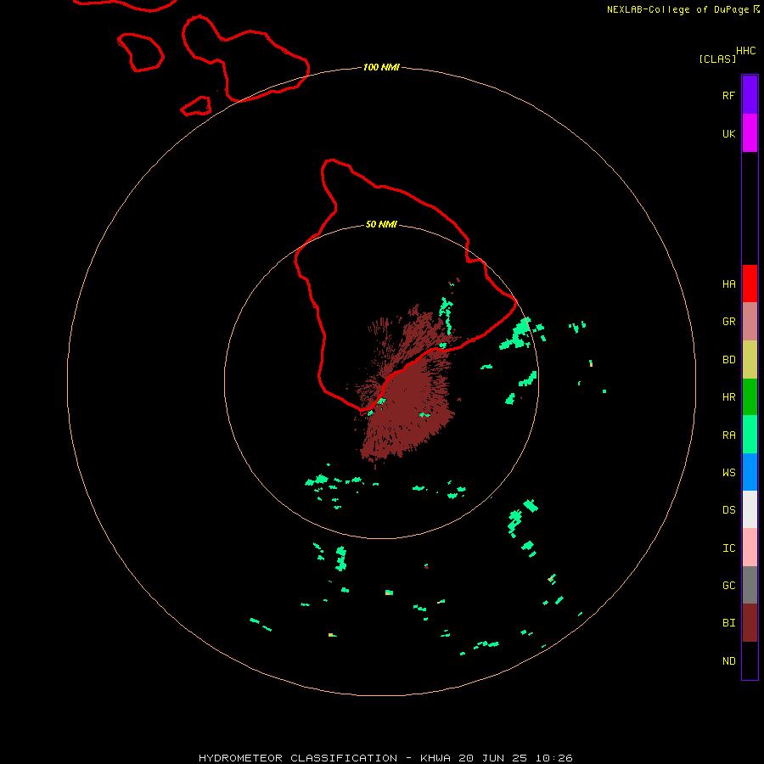Click the RF legend label
Image resolution: width=764 pixels, height=764 pixels.
pyautogui.click(x=728, y=95)
